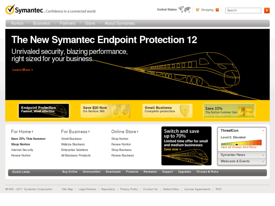Click Upgrades in Quick Links

point(185,172)
